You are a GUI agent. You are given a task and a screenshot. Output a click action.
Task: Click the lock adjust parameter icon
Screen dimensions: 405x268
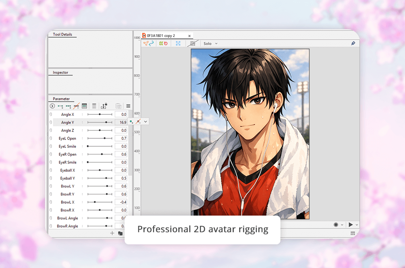point(104,106)
